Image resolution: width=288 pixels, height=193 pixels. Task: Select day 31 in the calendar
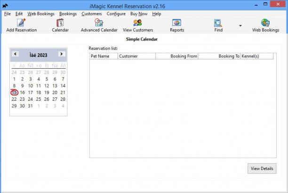(30, 106)
